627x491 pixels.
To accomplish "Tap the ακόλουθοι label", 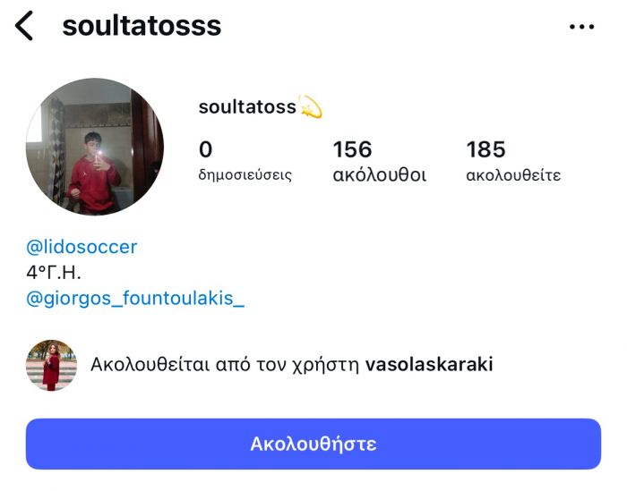I will click(380, 175).
